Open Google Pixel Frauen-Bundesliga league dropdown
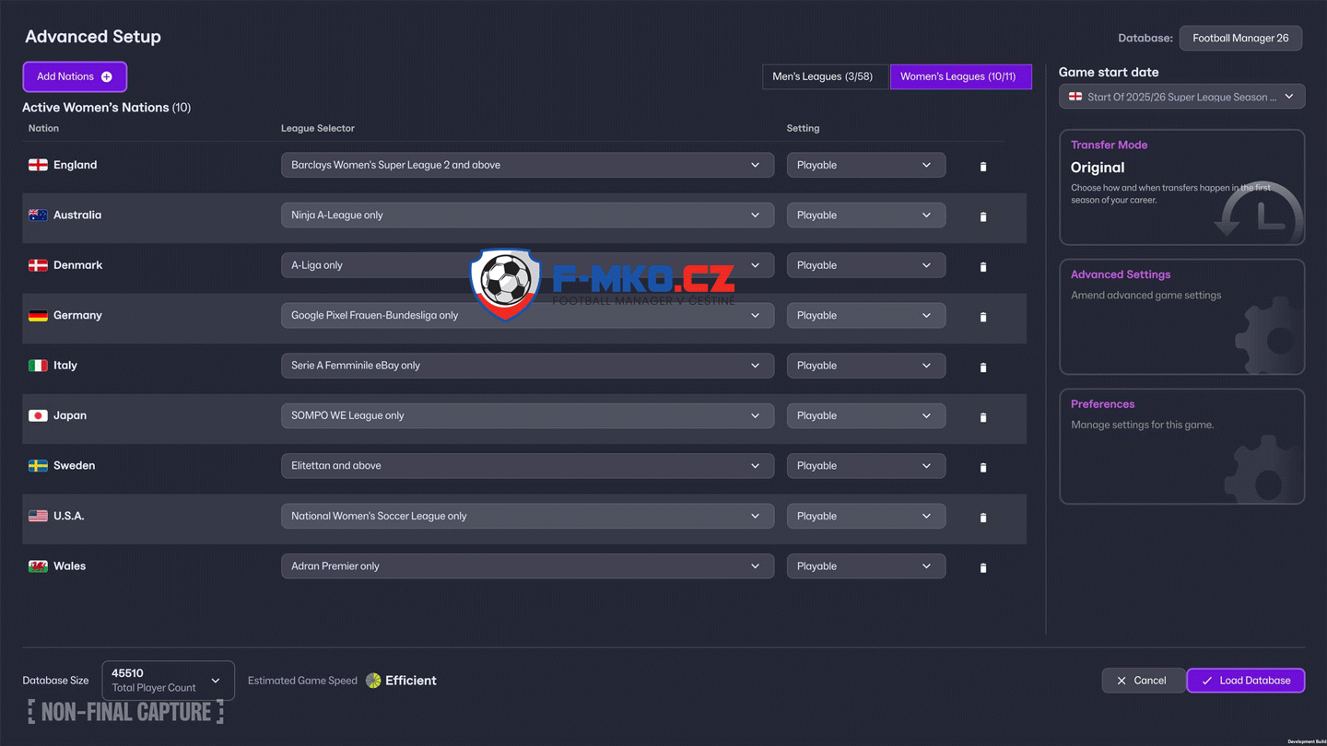Image resolution: width=1327 pixels, height=746 pixels. click(527, 315)
